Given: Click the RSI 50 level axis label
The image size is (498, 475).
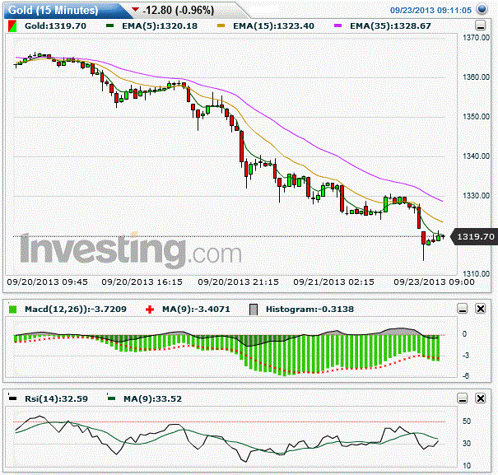Looking at the screenshot, I should click(467, 421).
